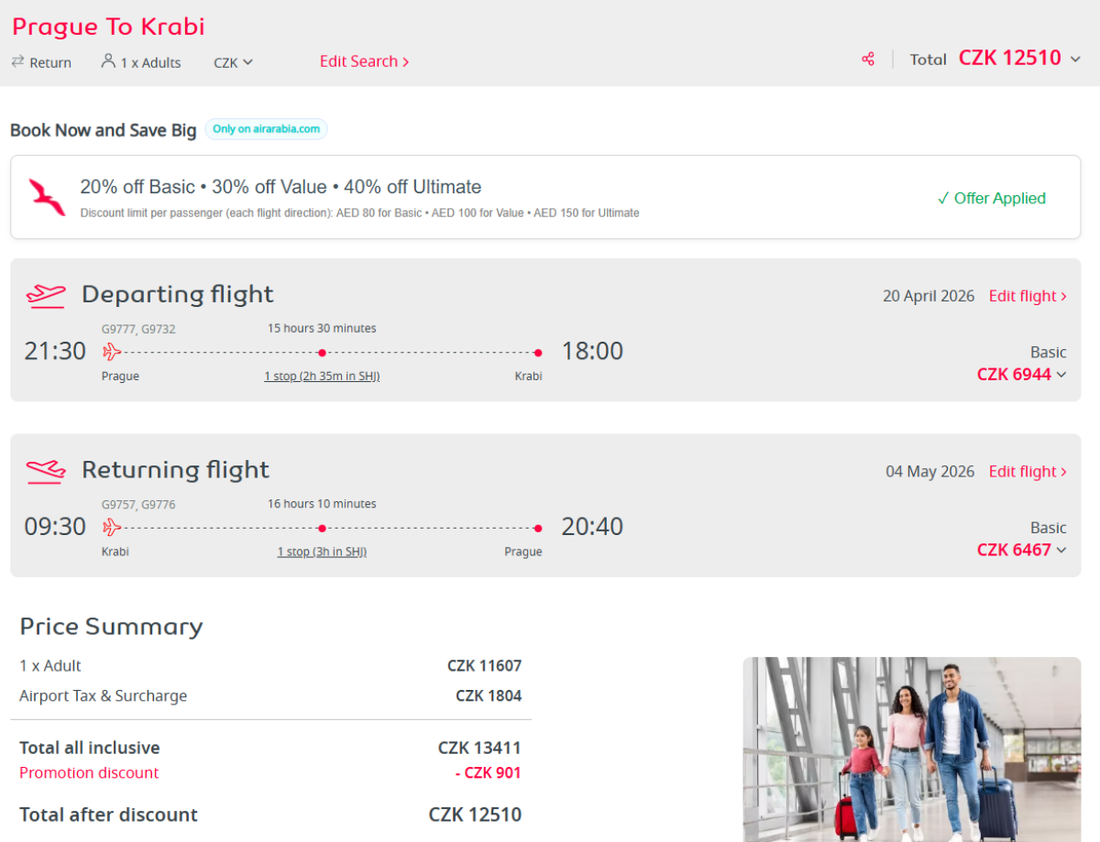Click the Only on airarabia.com badge
Screen dimensions: 1100x842
pos(266,129)
